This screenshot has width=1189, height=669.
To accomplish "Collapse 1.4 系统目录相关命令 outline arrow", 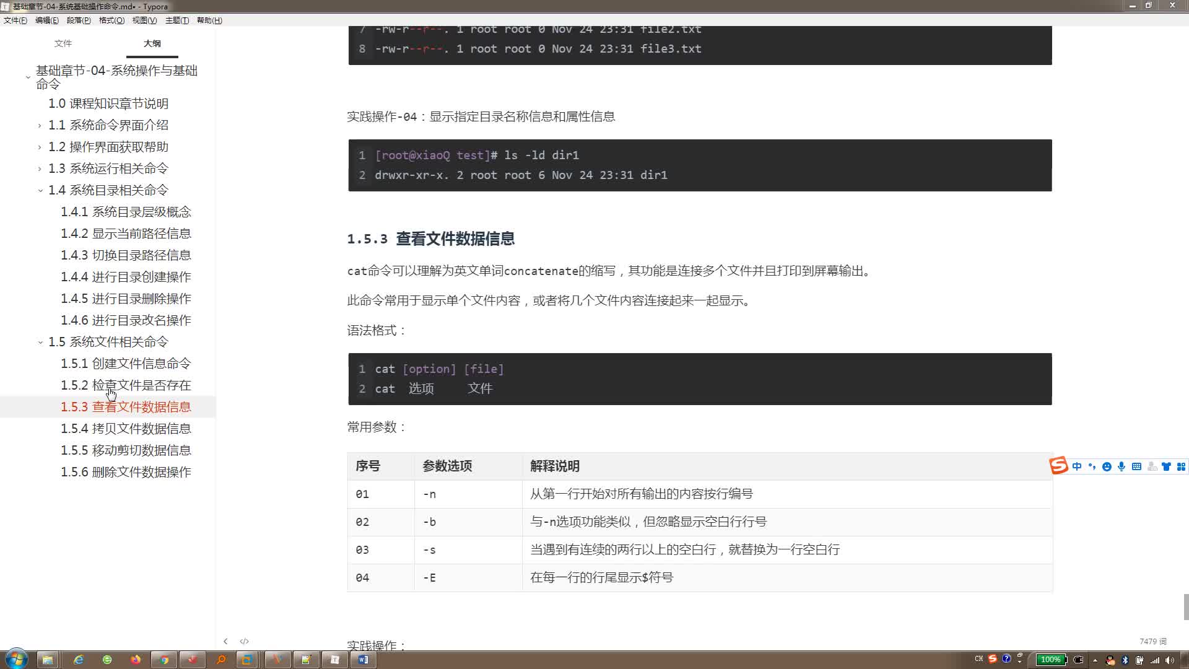I will tap(40, 191).
